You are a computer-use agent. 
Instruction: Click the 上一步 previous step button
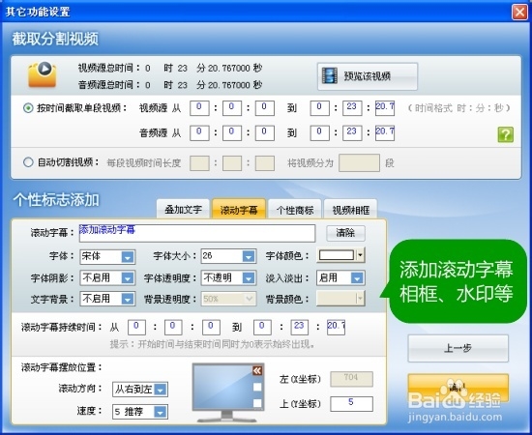point(458,348)
